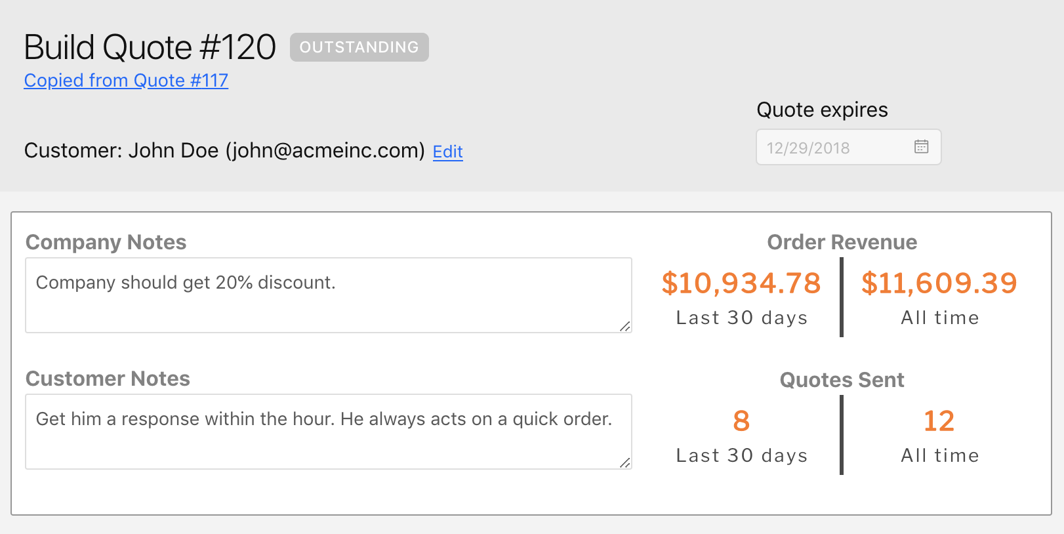Click the 8 quotes sent last 30 days
This screenshot has height=534, width=1064.
[741, 421]
